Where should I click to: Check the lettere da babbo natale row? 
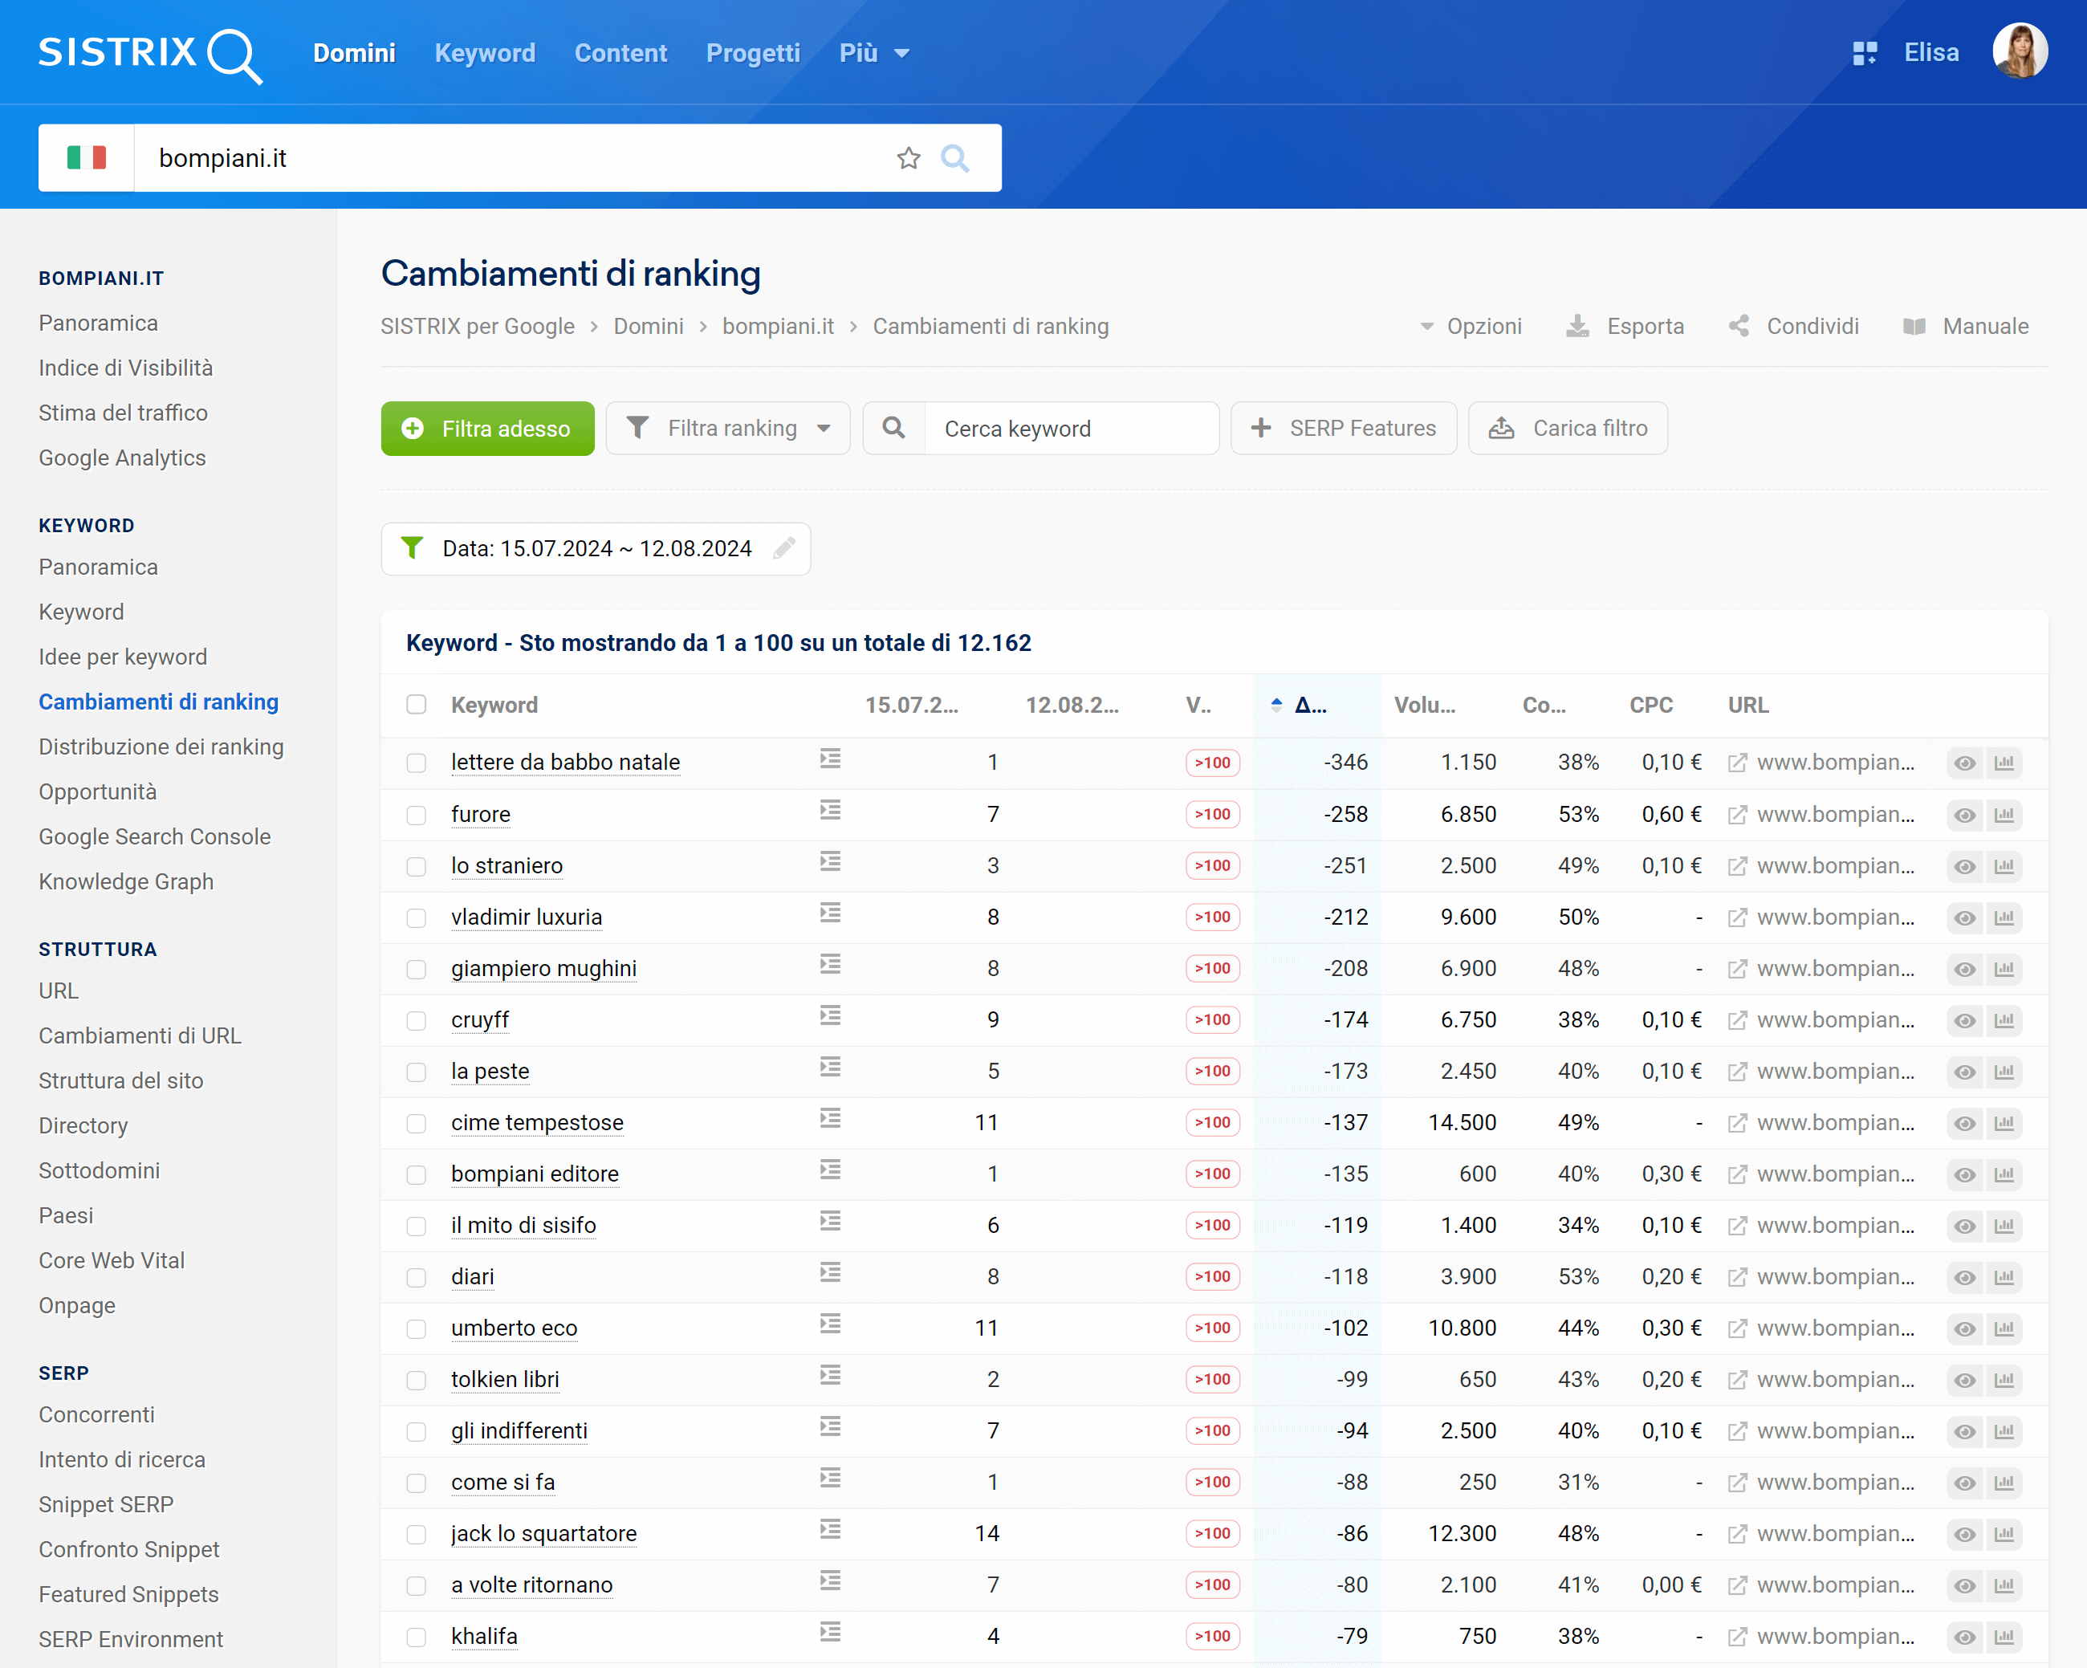coord(417,764)
